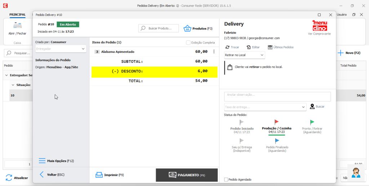Click the Buscar location pin icon
The height and width of the screenshot is (186, 369).
pyautogui.click(x=312, y=106)
